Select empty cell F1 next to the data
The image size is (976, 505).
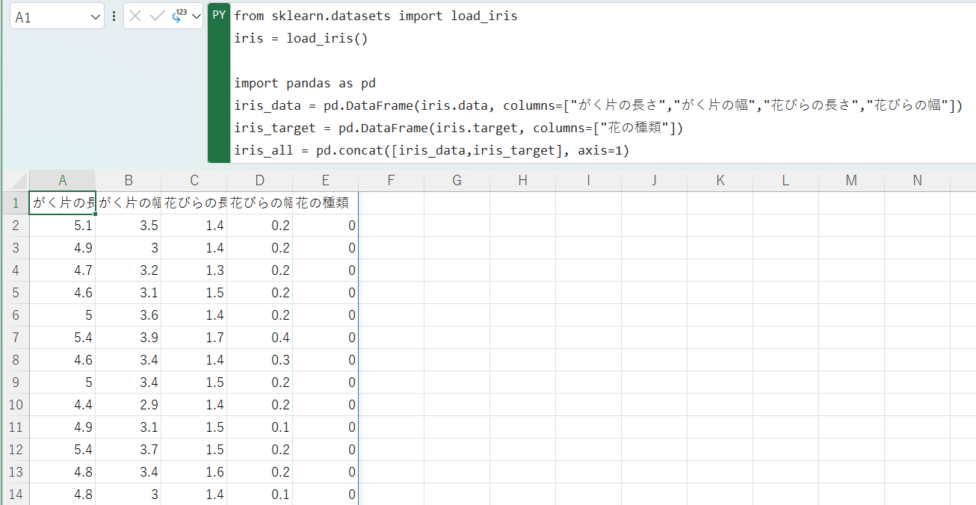tap(391, 202)
